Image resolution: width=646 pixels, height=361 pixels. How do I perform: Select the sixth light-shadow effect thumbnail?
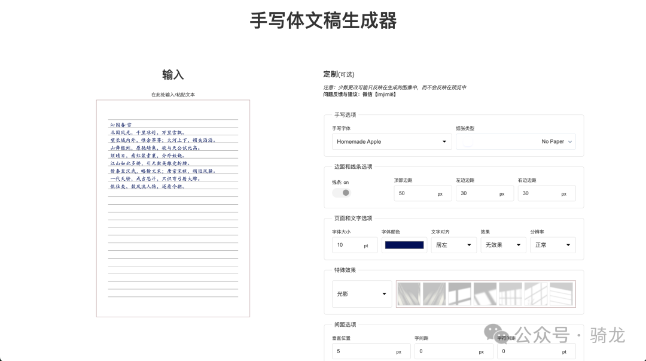(535, 294)
